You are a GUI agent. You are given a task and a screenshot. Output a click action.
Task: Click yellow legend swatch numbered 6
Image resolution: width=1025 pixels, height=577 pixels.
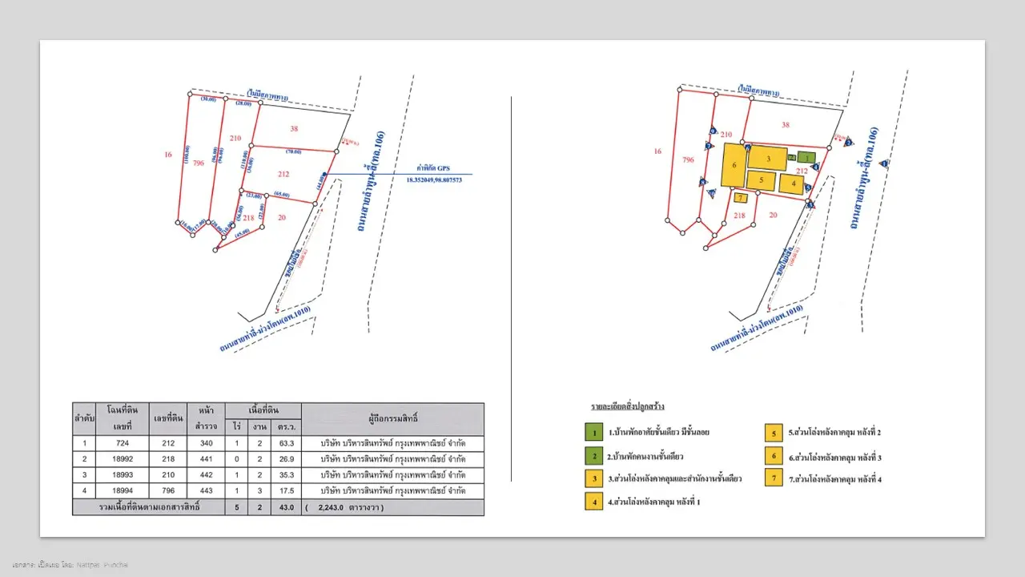(774, 456)
